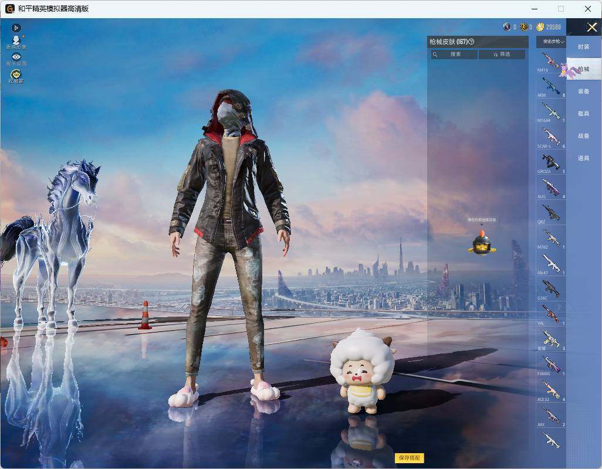This screenshot has height=469, width=602.
Task: Minimize the 和平精英模拟器 window
Action: click(x=535, y=9)
